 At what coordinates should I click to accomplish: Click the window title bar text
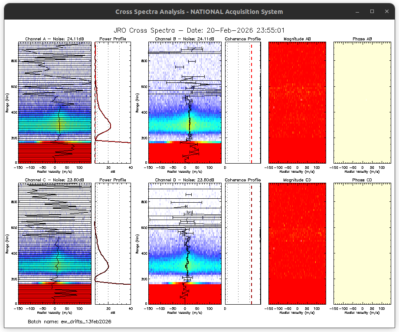pos(199,12)
